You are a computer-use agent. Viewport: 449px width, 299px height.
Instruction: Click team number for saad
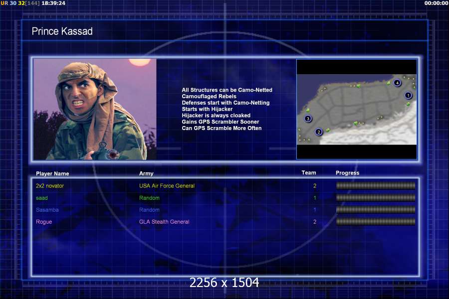315,198
